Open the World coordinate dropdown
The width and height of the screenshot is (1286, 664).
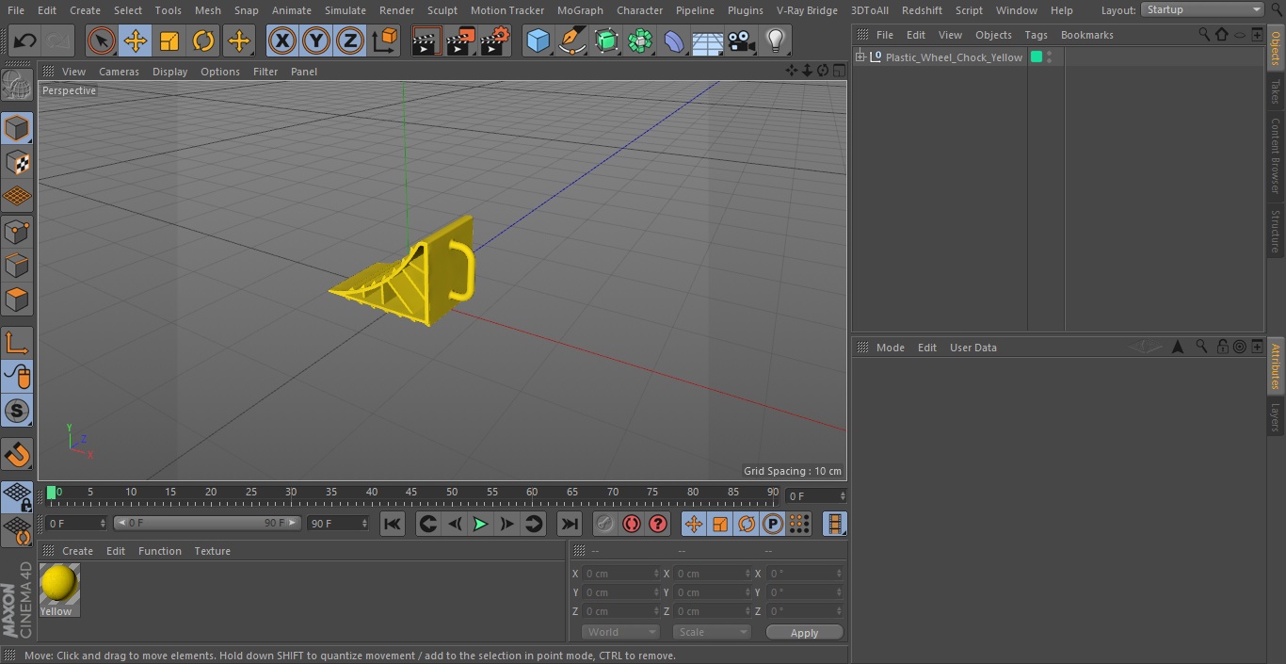coord(620,632)
